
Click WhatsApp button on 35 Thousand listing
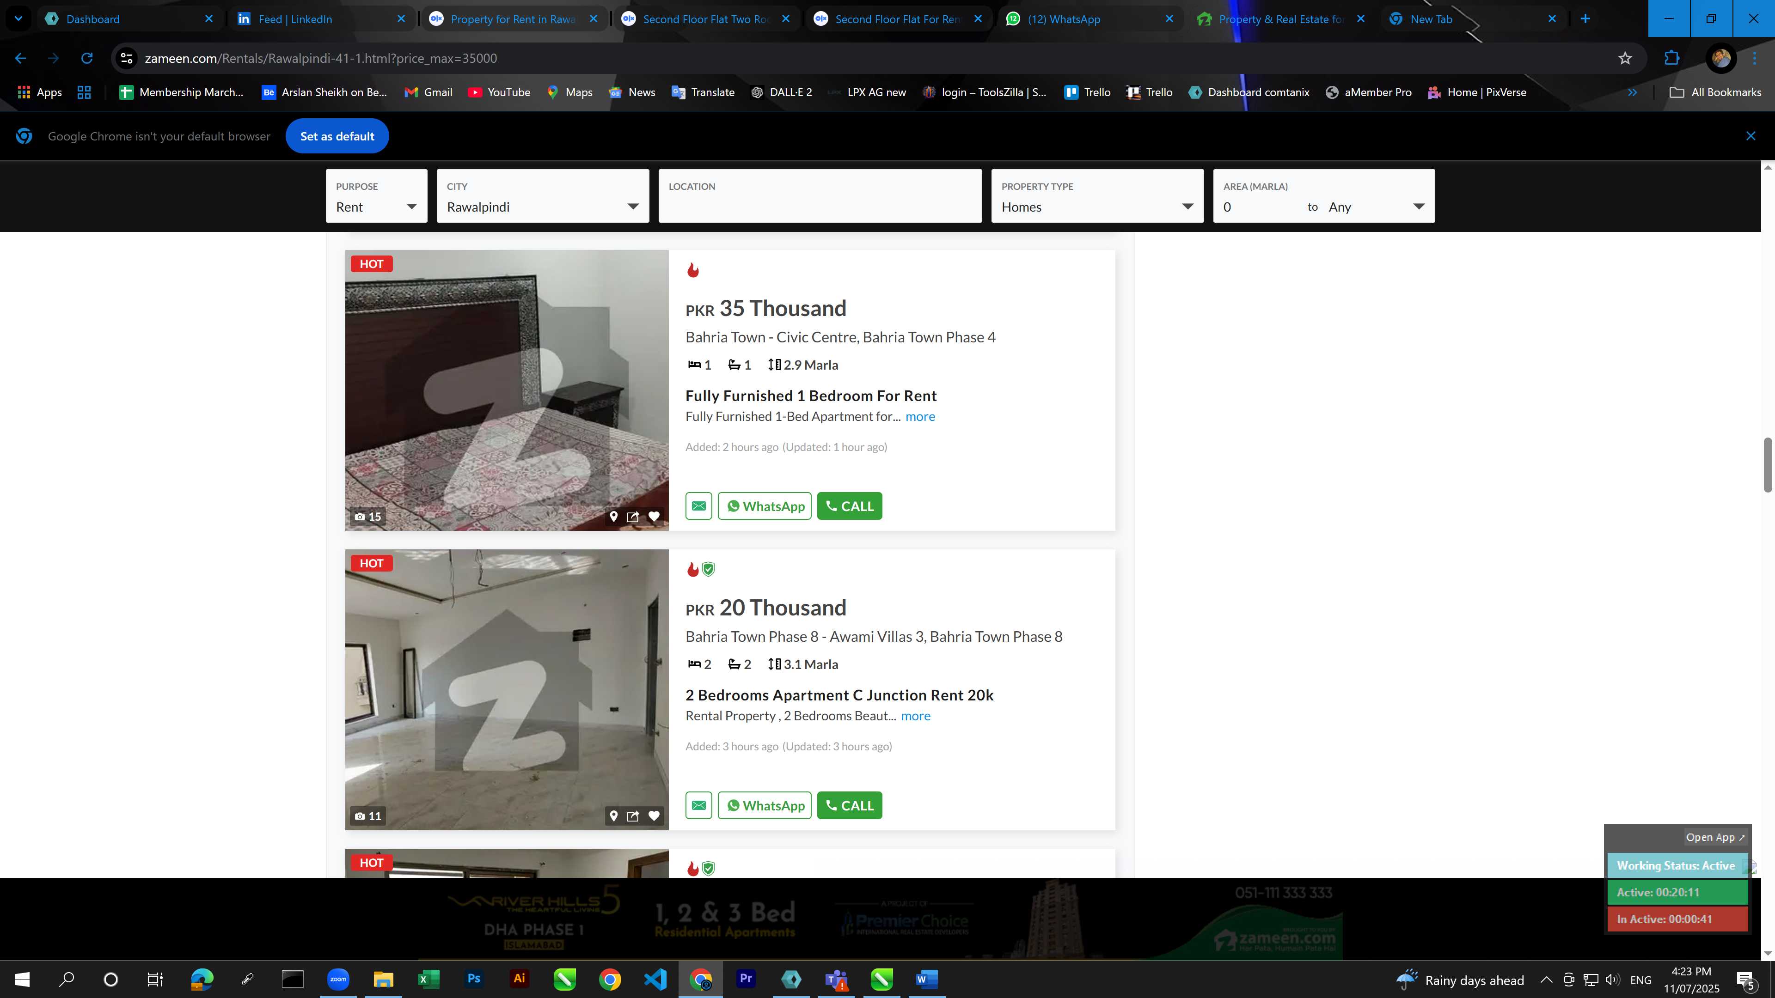coord(765,506)
